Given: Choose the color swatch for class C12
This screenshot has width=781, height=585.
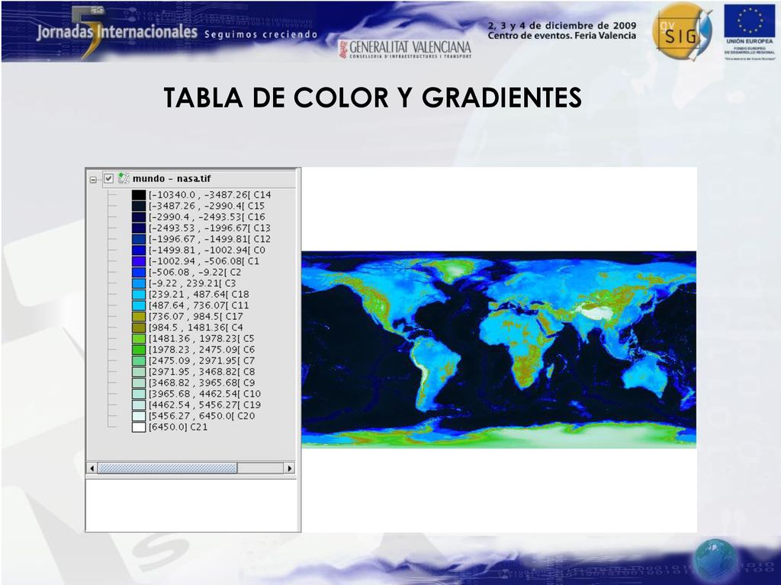Looking at the screenshot, I should 139,239.
